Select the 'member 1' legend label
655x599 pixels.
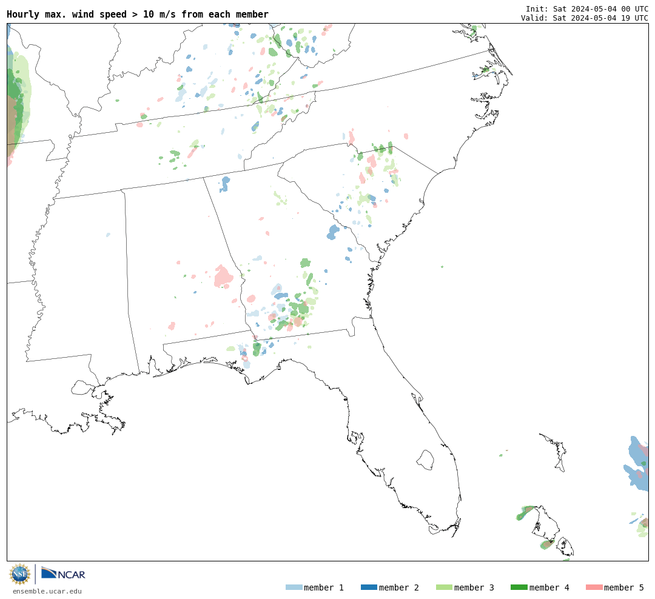(324, 587)
